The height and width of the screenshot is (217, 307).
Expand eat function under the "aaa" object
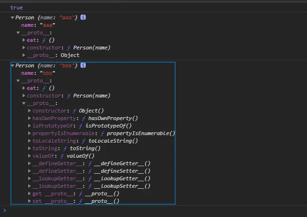pos(24,40)
